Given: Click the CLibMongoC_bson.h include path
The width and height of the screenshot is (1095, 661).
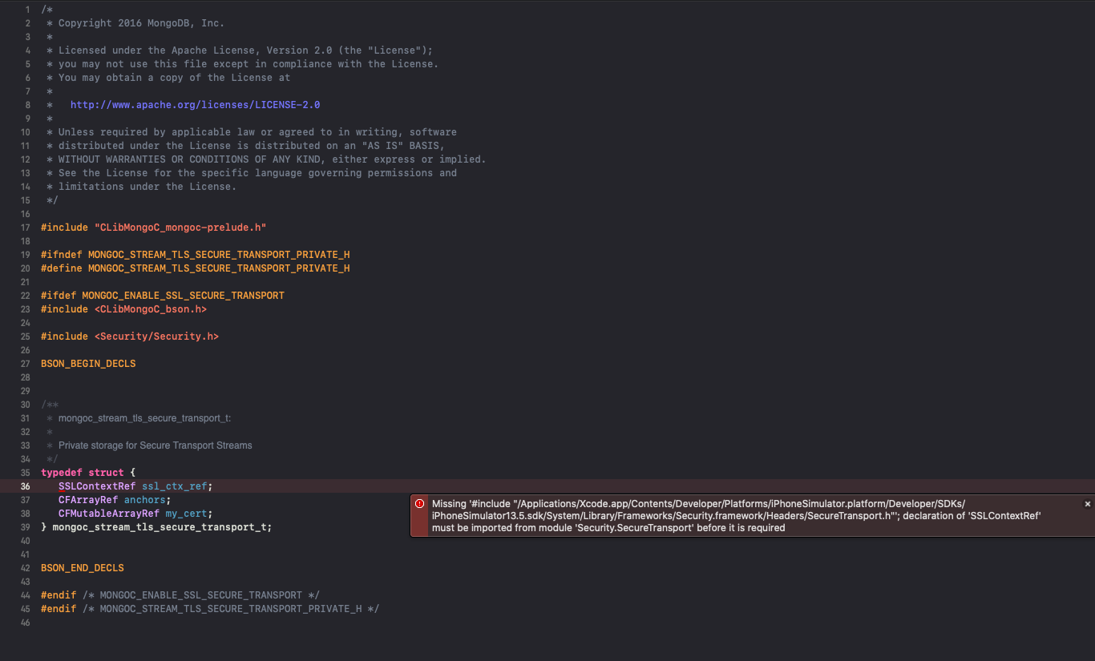Looking at the screenshot, I should tap(151, 309).
